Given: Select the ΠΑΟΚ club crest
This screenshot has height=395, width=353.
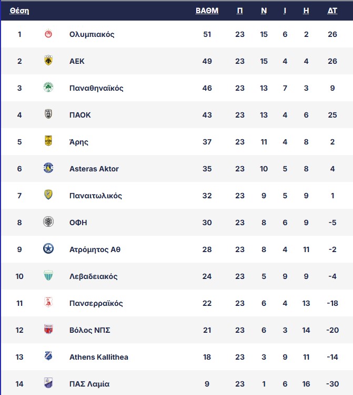Looking at the screenshot, I should [48, 114].
